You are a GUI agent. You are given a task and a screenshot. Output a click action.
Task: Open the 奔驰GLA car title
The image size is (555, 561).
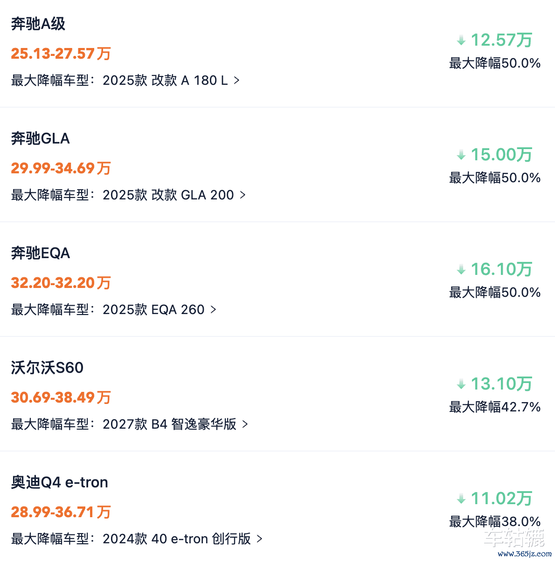coord(41,138)
